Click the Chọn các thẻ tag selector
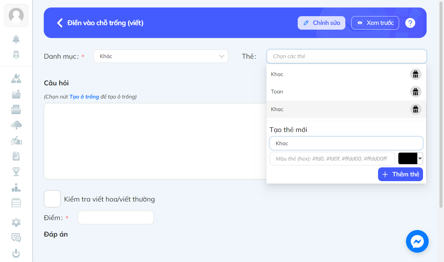This screenshot has height=262, width=444. pyautogui.click(x=347, y=56)
